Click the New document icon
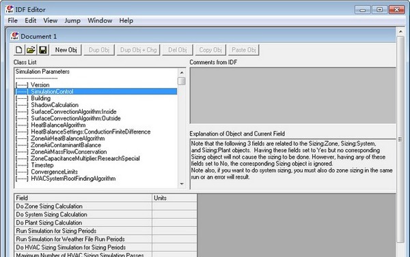410x257 pixels. [x=19, y=50]
